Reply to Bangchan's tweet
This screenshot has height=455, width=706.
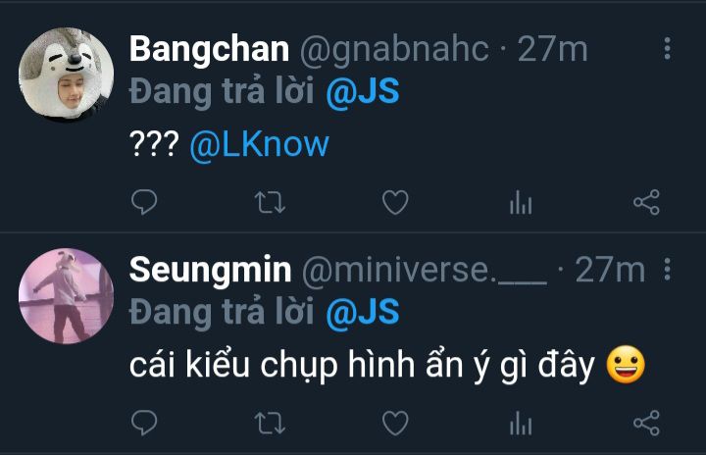[144, 203]
